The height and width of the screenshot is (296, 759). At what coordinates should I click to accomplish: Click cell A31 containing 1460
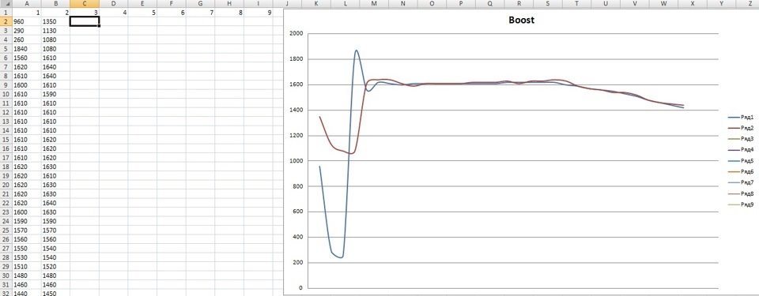tap(26, 285)
